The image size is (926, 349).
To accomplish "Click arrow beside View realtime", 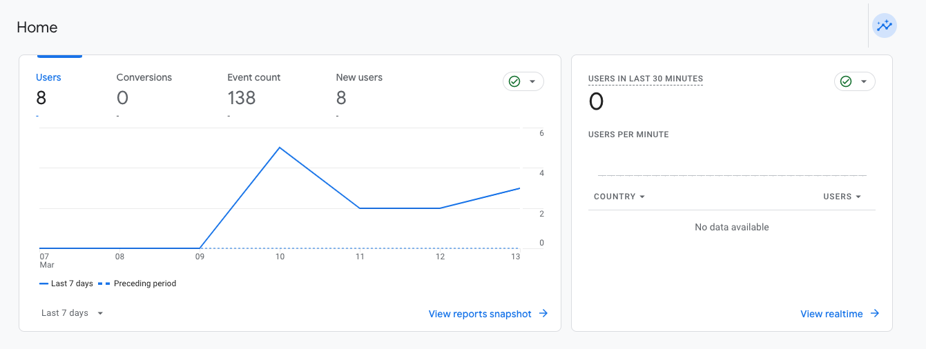I will [x=875, y=314].
